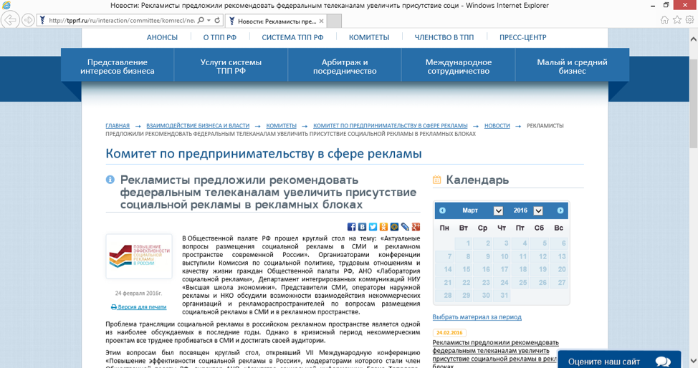Open address bar dropdown arrow
698x368 pixels.
(209, 21)
